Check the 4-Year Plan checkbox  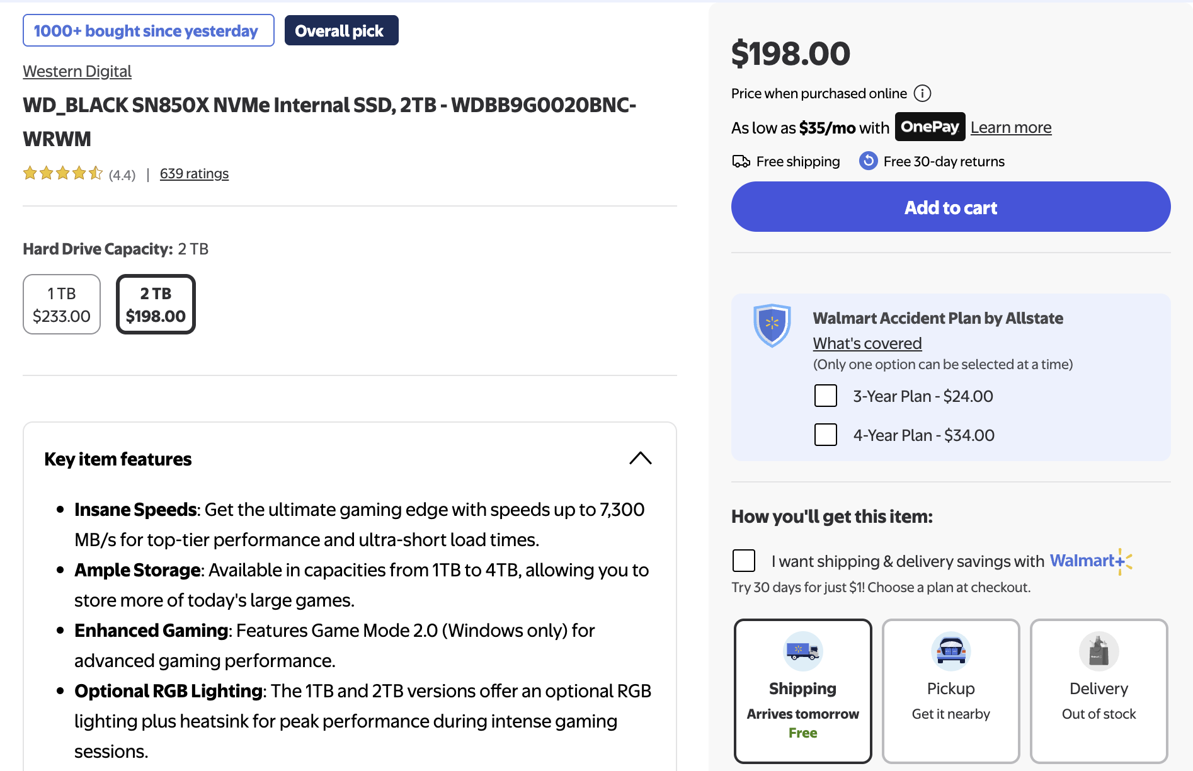pos(825,435)
